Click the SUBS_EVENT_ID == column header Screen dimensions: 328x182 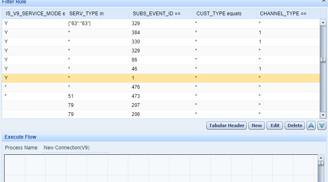coord(161,14)
